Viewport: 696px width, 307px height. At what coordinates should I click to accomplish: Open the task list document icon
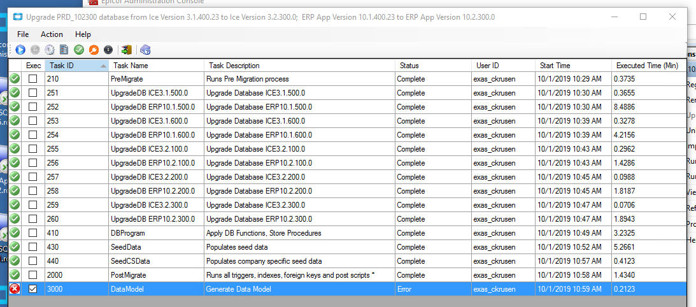(x=64, y=50)
